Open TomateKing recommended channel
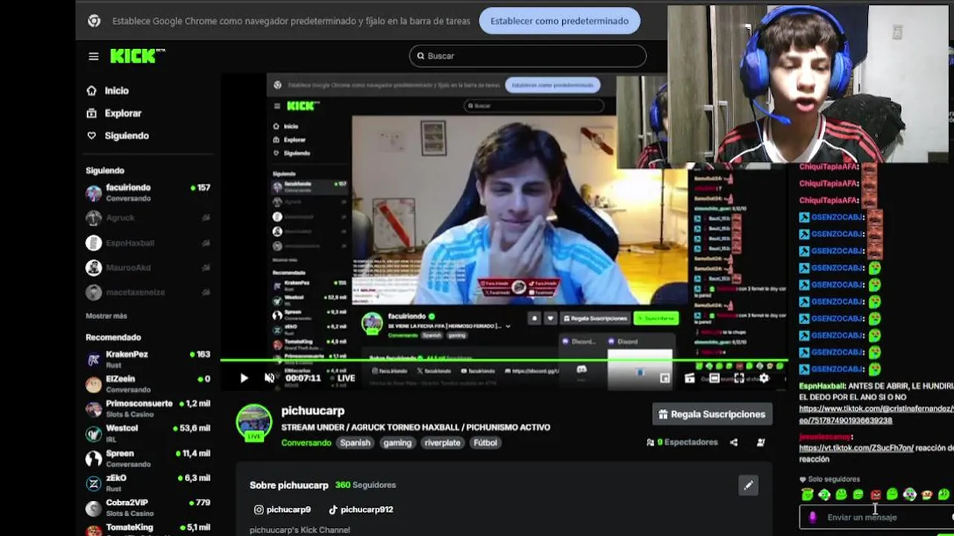 148,531
